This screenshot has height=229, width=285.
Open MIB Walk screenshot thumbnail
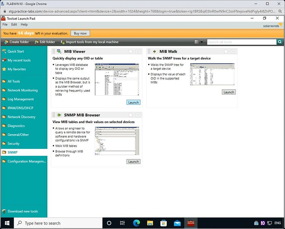click(x=212, y=74)
